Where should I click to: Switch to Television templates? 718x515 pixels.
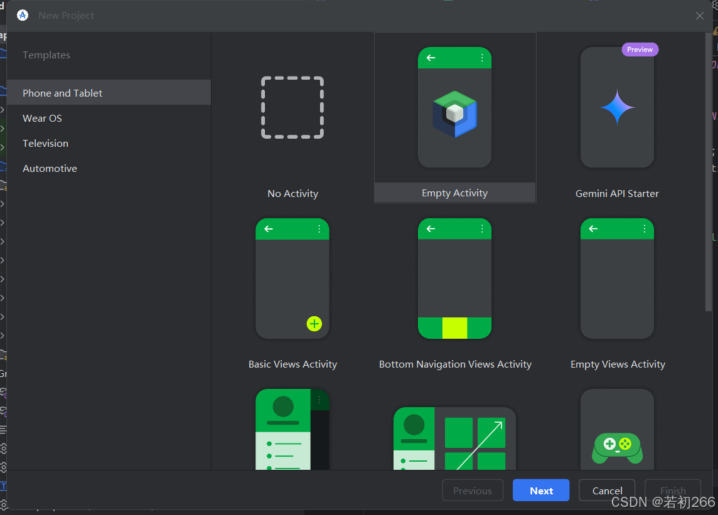point(109,143)
